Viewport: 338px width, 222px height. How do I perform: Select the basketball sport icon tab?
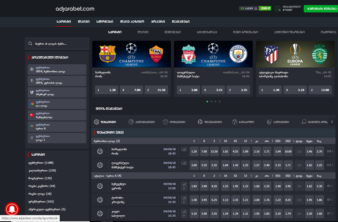(131, 122)
